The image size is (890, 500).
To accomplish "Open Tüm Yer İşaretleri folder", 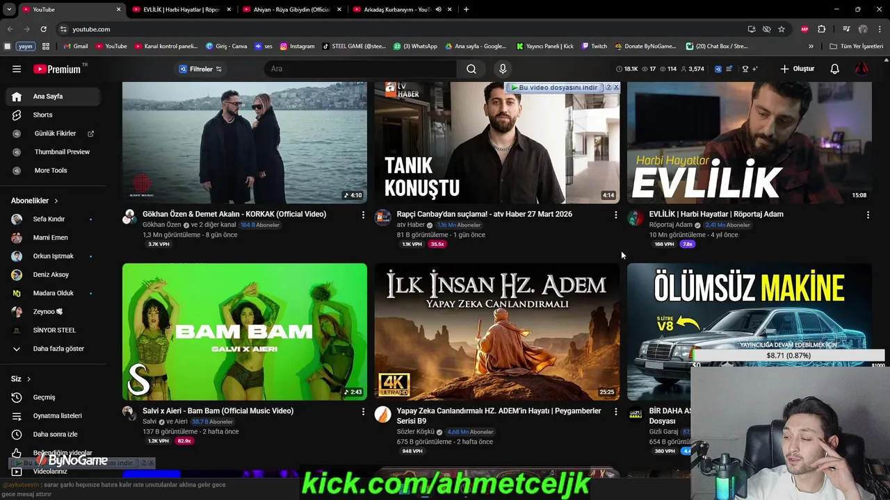I will [857, 47].
